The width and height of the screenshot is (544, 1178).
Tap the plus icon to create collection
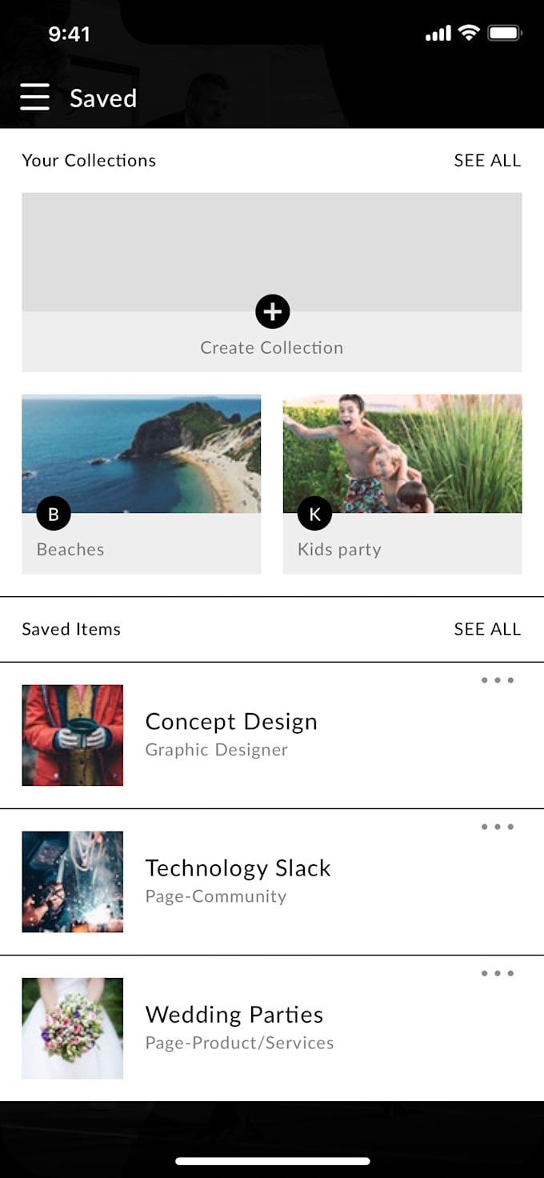coord(272,311)
